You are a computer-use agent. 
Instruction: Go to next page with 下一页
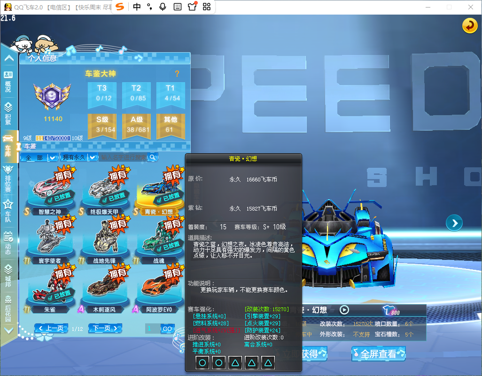tap(105, 329)
